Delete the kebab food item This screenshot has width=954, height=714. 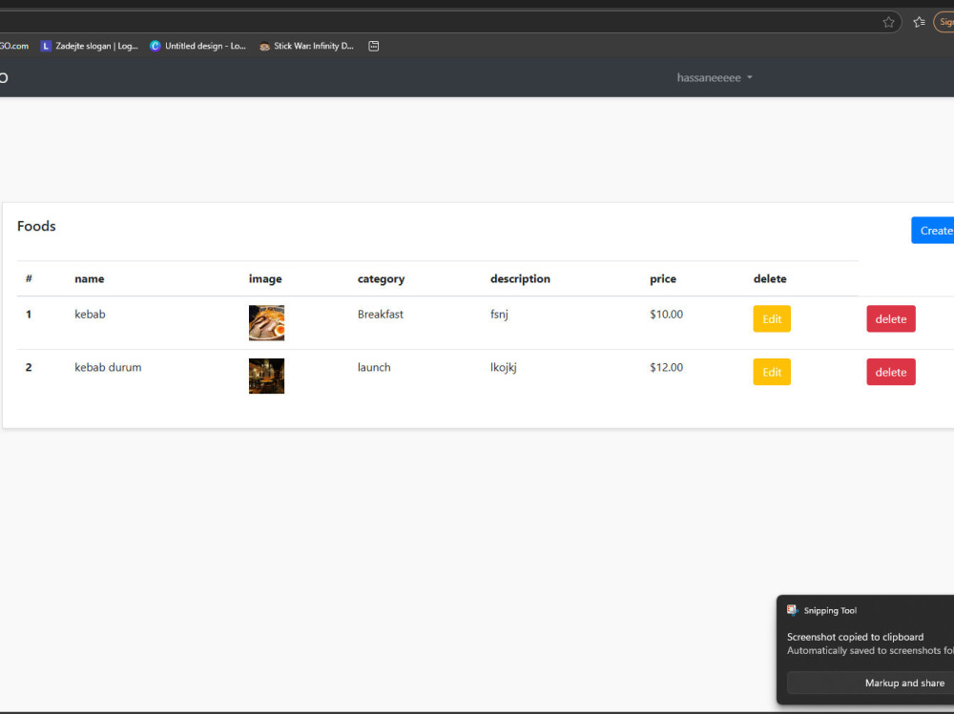[x=891, y=318]
